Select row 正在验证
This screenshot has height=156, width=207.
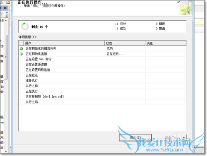click(x=102, y=75)
